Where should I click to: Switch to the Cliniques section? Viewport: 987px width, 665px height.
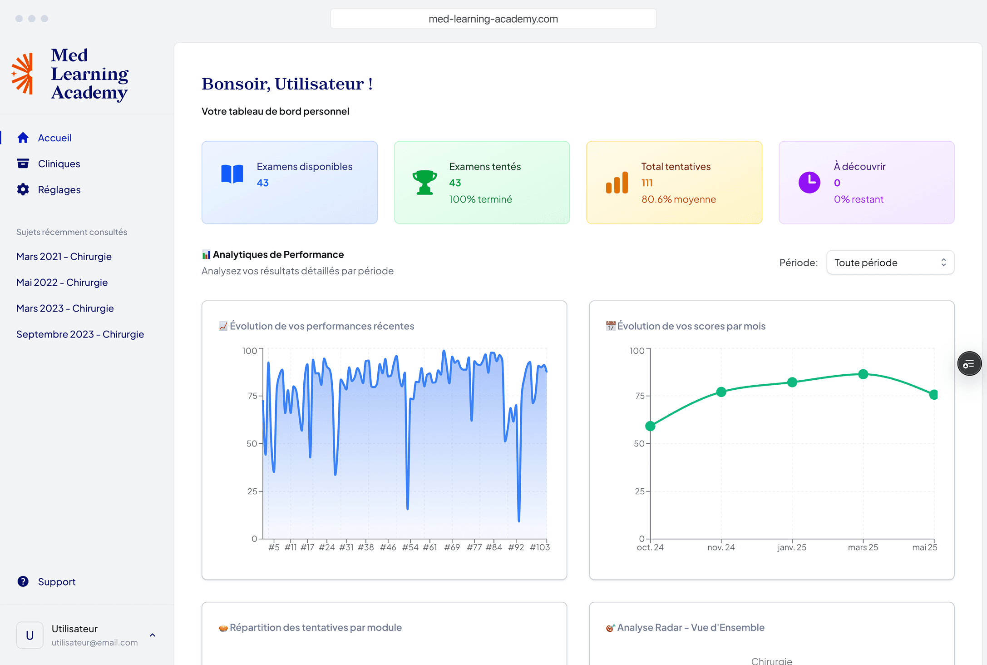point(59,164)
